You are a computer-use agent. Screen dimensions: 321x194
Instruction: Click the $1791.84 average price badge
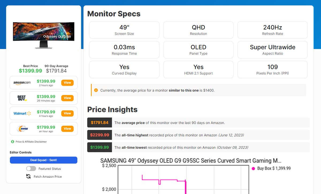(x=100, y=122)
